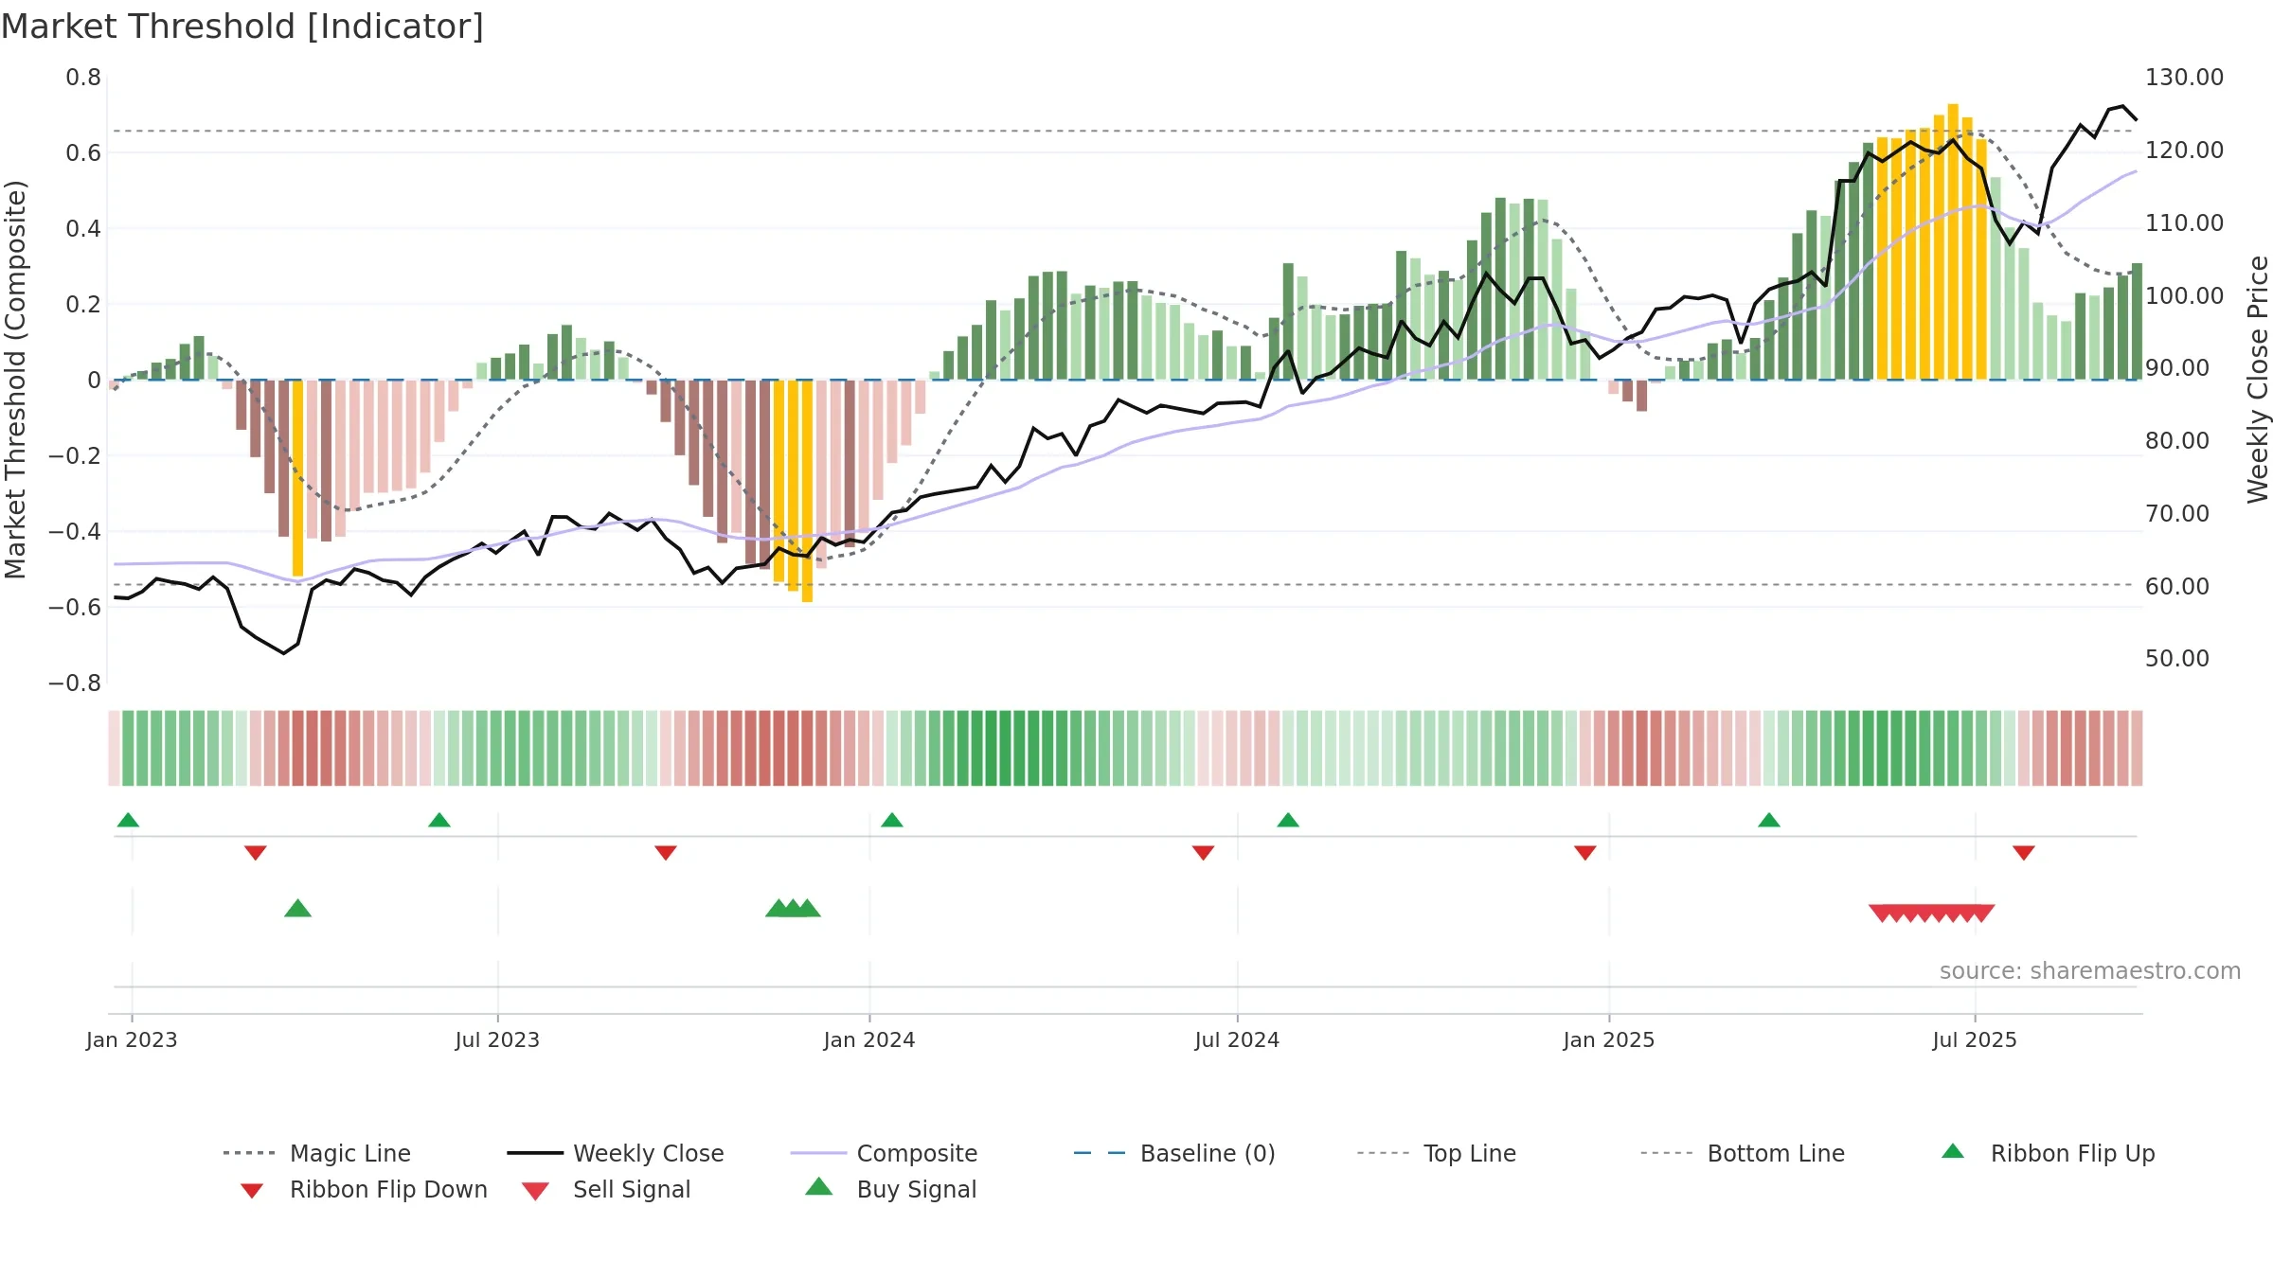Click the tallest yellow bar near Jul 2025
This screenshot has width=2273, height=1278.
point(1953,241)
